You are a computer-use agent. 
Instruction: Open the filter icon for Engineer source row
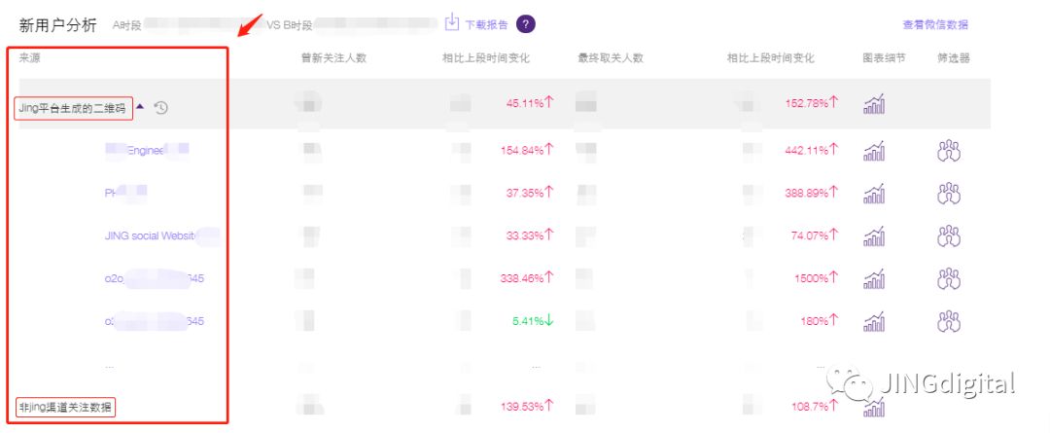coord(948,150)
